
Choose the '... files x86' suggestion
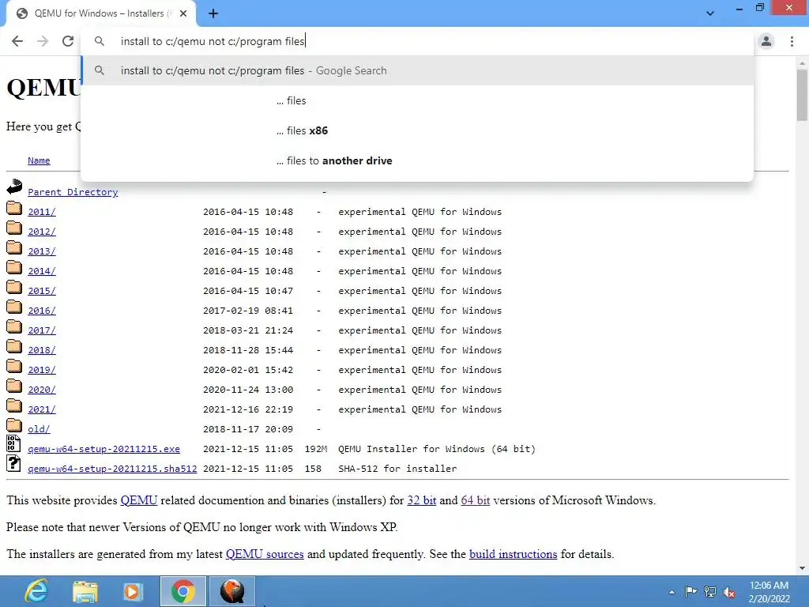[x=417, y=130]
